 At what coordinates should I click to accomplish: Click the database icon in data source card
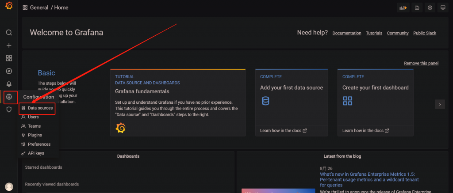(x=265, y=101)
